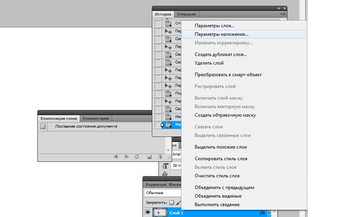Click update layer comp refresh icon
Screen dimensions: 338x217
coord(137,157)
